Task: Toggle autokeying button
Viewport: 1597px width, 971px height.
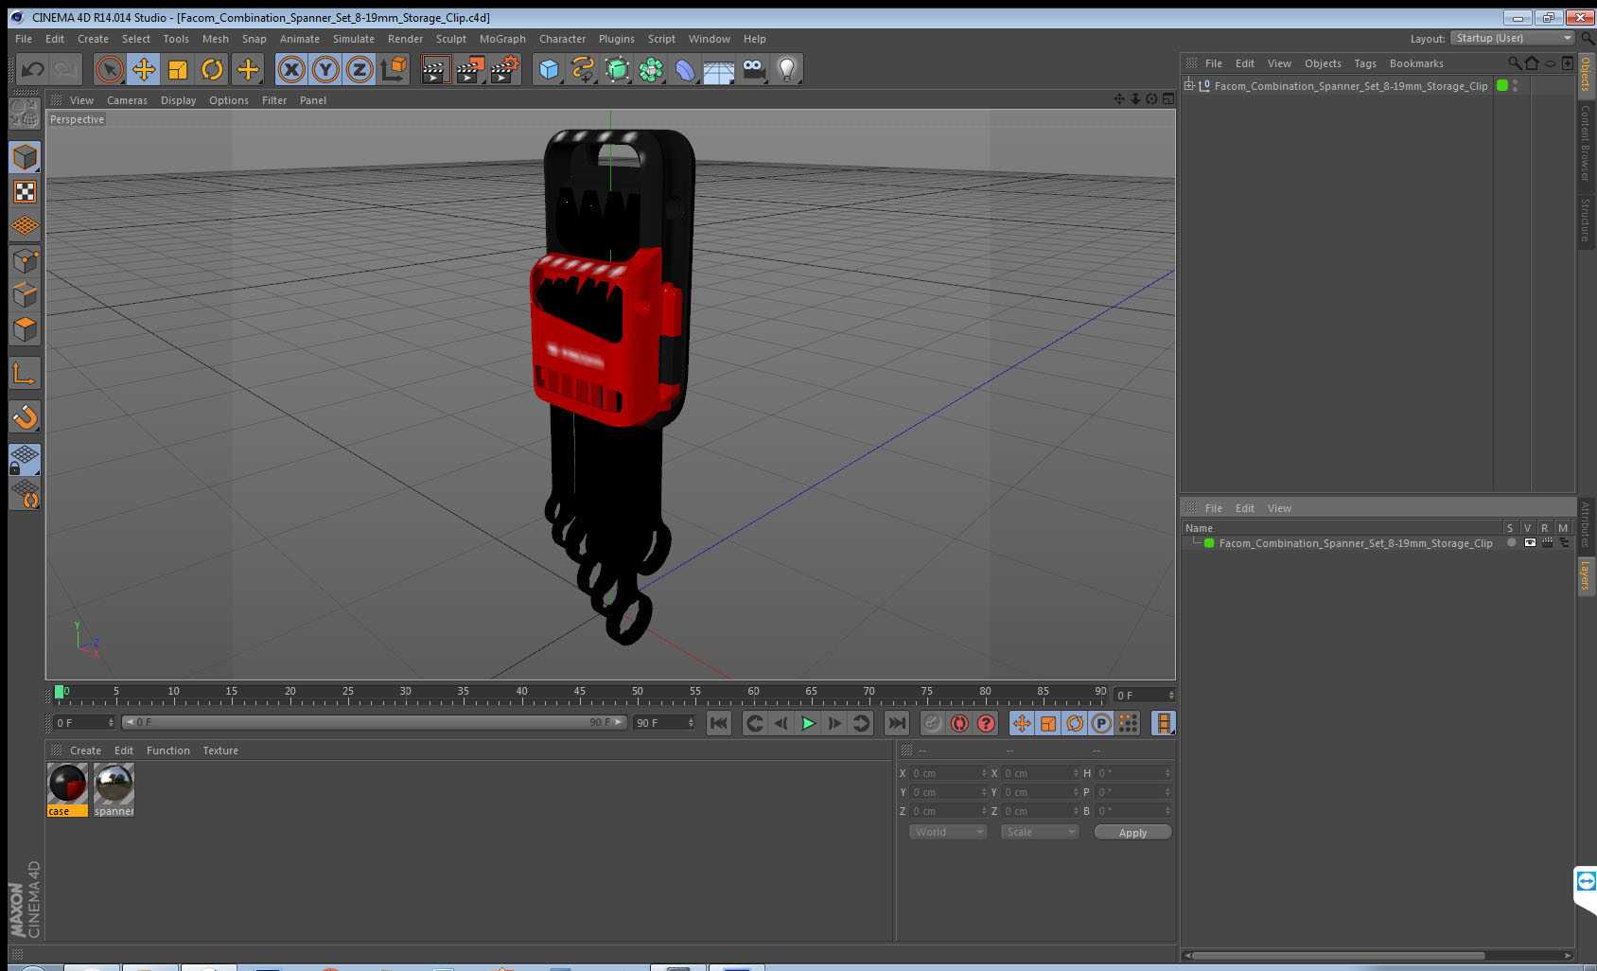Action: pos(959,724)
